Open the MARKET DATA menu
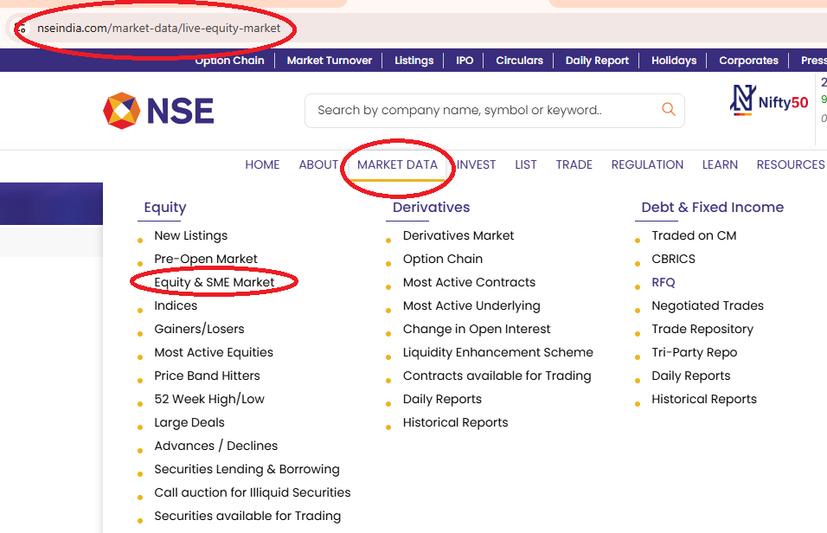 pyautogui.click(x=397, y=164)
